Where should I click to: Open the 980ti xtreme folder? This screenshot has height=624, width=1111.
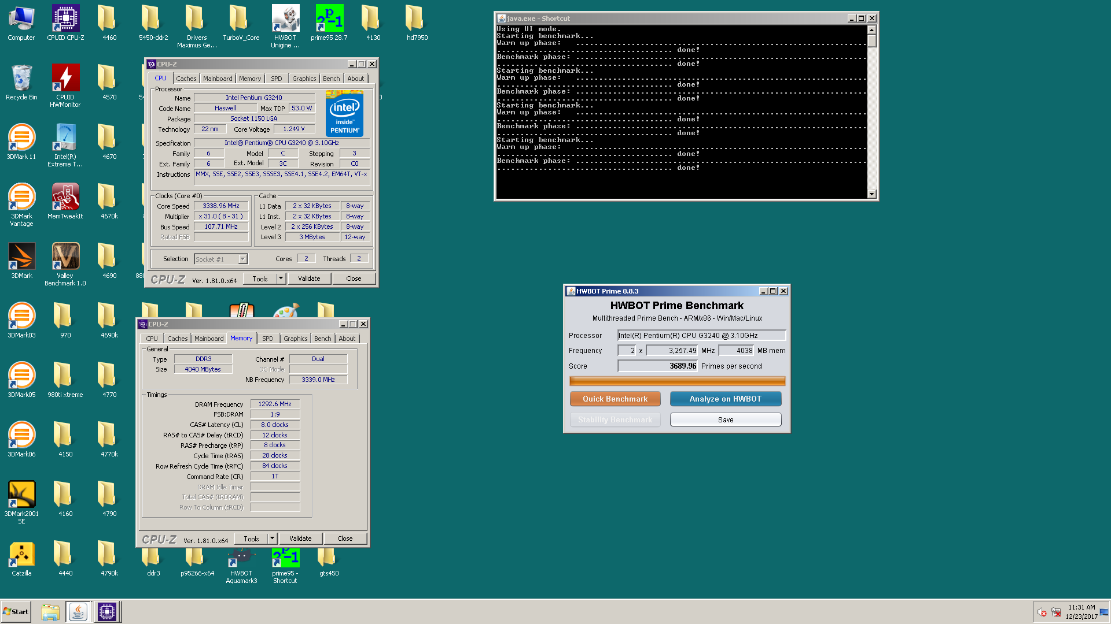[x=65, y=380]
